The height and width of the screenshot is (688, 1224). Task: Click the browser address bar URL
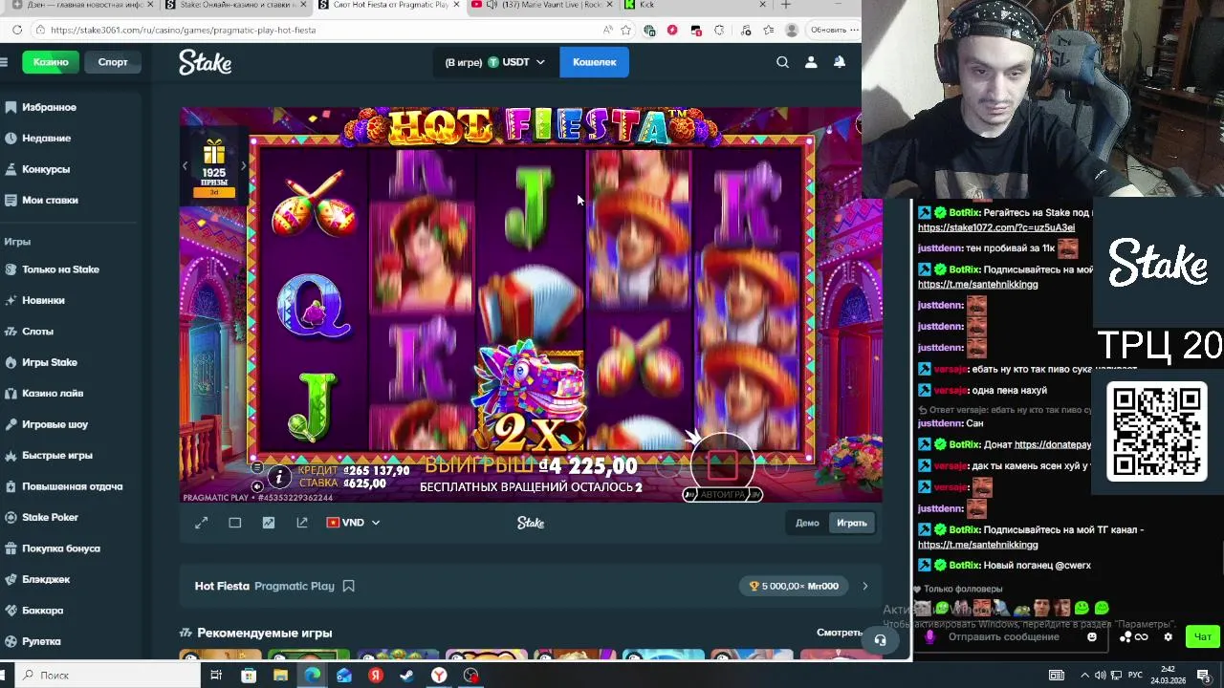click(182, 30)
